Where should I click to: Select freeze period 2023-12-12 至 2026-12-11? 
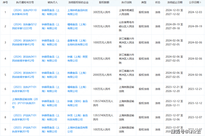tap(174, 103)
